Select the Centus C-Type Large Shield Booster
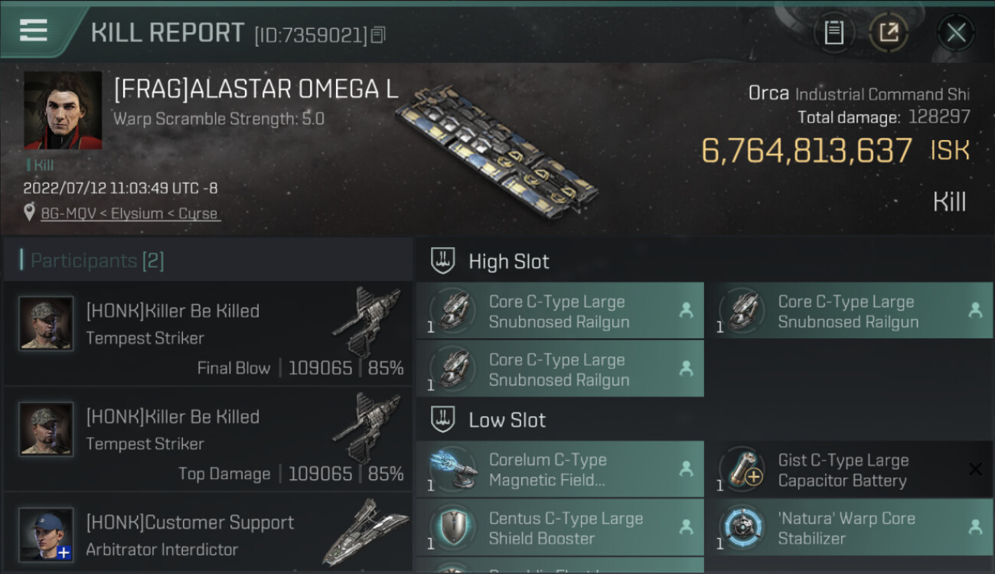This screenshot has height=574, width=995. coord(559,528)
